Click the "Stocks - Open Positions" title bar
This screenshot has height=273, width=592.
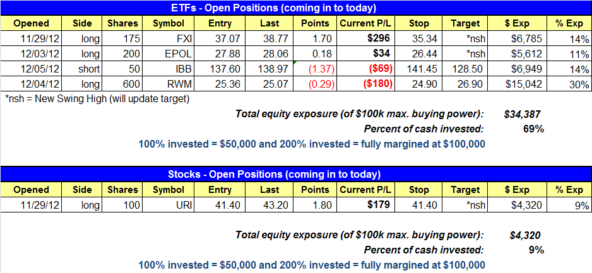(296, 174)
